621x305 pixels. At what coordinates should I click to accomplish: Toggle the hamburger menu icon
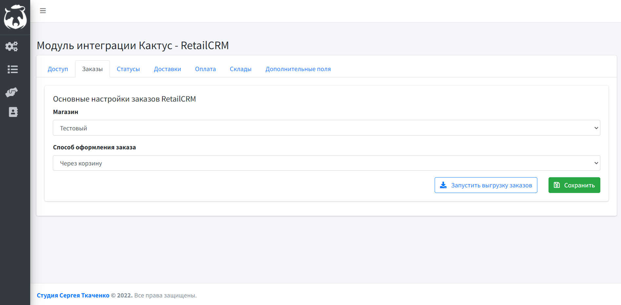[x=43, y=11]
